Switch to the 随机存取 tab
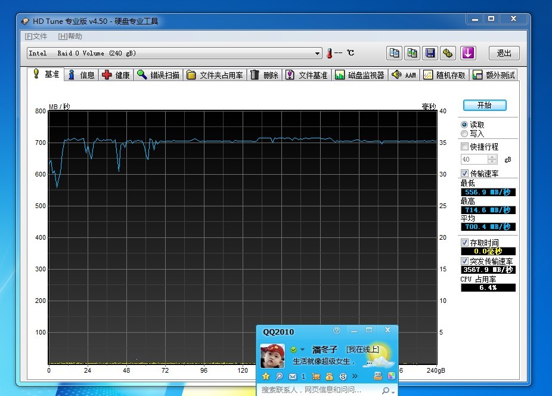 444,75
